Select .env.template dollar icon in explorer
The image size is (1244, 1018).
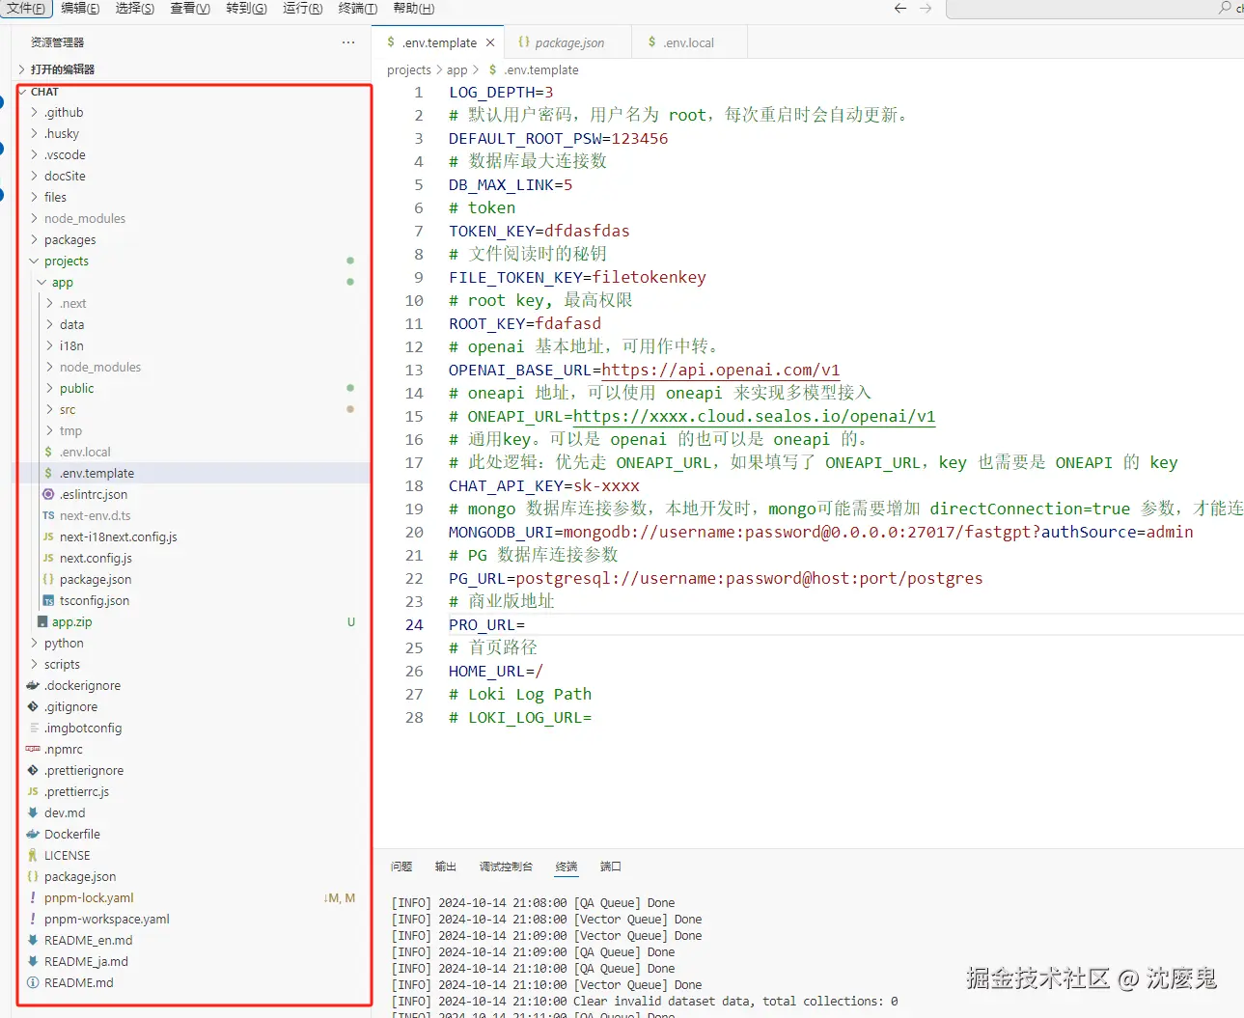point(48,473)
